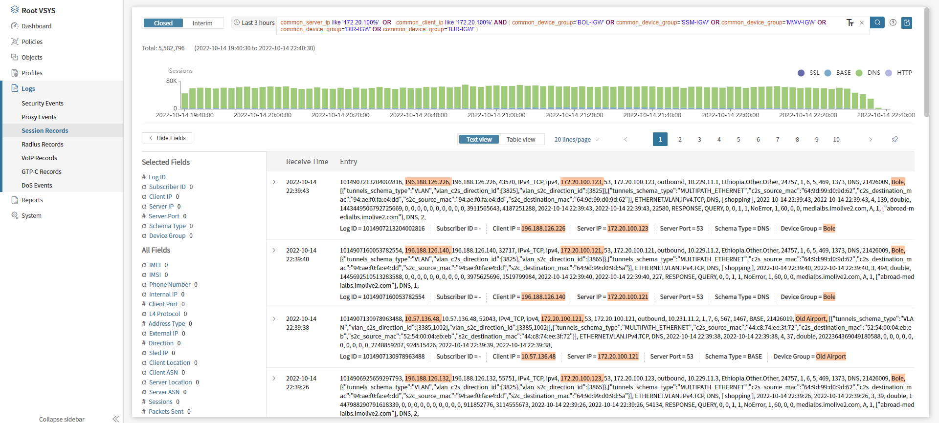Click the collapse sidebar double-arrow icon
This screenshot has width=939, height=423.
(x=116, y=419)
